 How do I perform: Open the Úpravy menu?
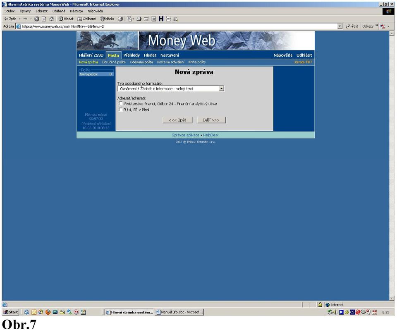[25, 11]
